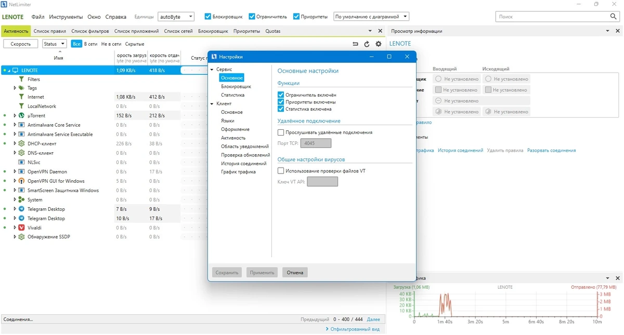
Task: Click the LocalNetwork filter funnel icon
Action: click(21, 106)
